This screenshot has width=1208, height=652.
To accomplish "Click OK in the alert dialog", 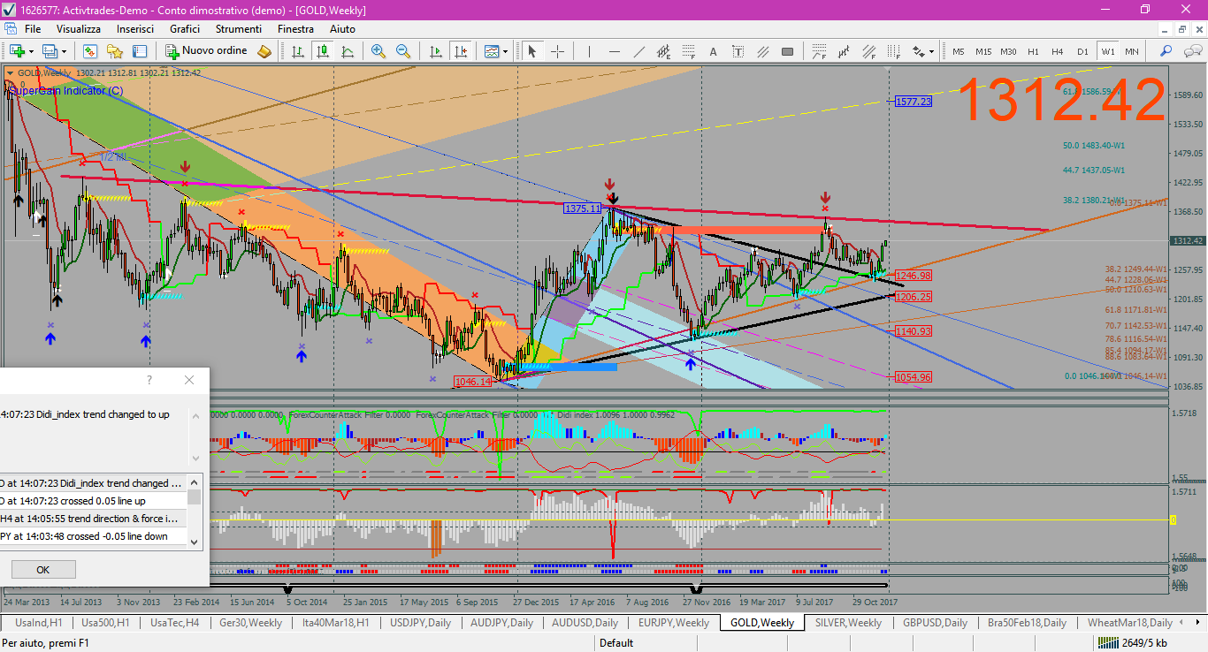I will [x=42, y=570].
